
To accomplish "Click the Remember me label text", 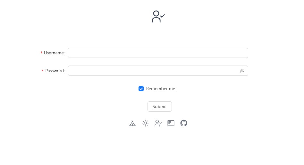I will (x=160, y=89).
